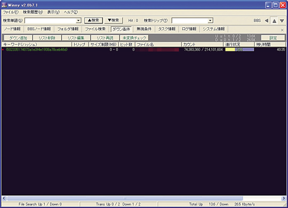This screenshot has width=288, height=208.
Task: Expand the 検索単語 search word dropdown
Action: tap(78, 20)
